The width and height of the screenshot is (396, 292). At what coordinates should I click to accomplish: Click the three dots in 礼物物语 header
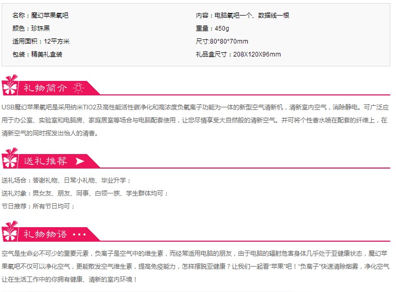click(79, 234)
